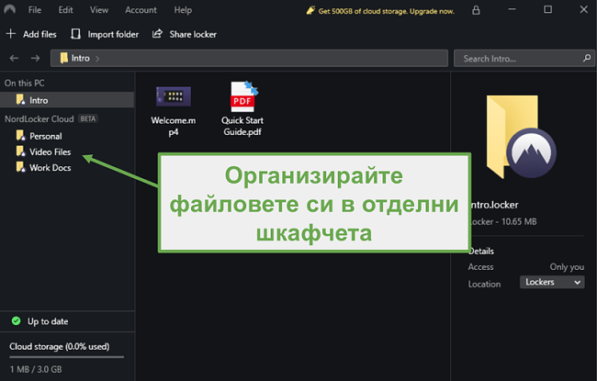Image resolution: width=597 pixels, height=381 pixels.
Task: Click the On this PC heading
Action: 25,83
